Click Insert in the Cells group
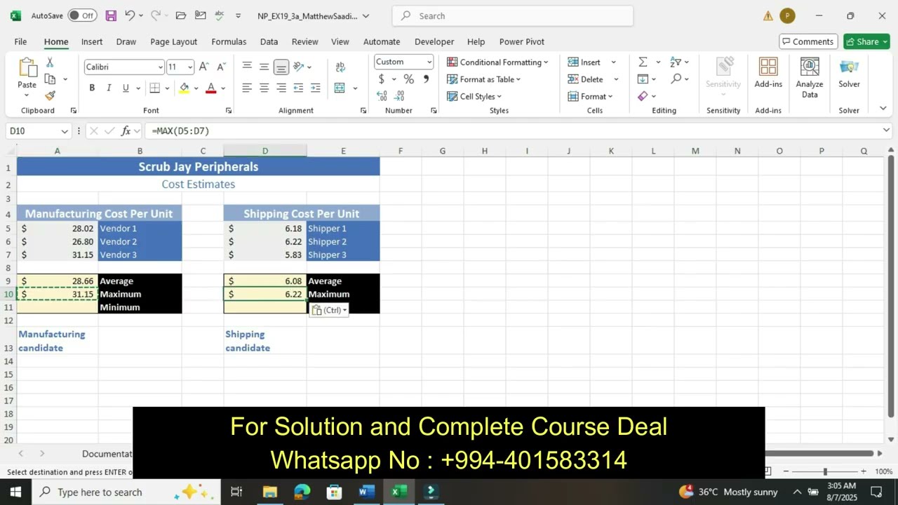The image size is (898, 505). click(x=584, y=62)
